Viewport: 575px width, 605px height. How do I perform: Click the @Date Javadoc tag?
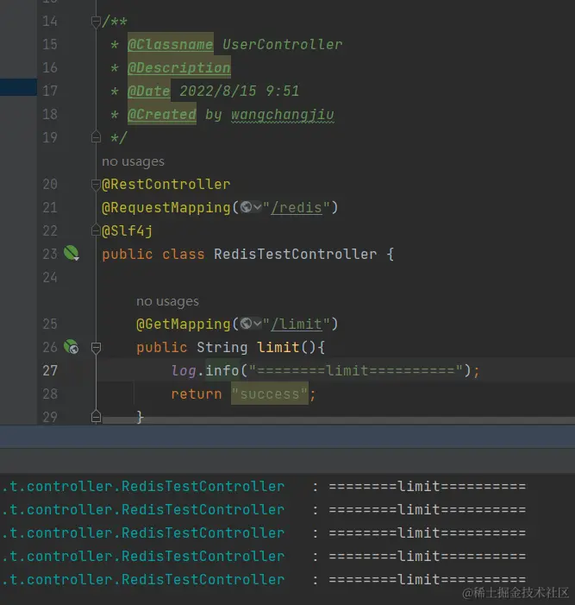tap(149, 91)
